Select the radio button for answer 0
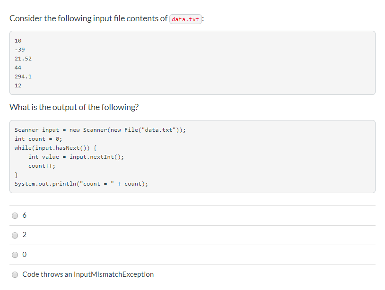The height and width of the screenshot is (290, 385). click(15, 255)
